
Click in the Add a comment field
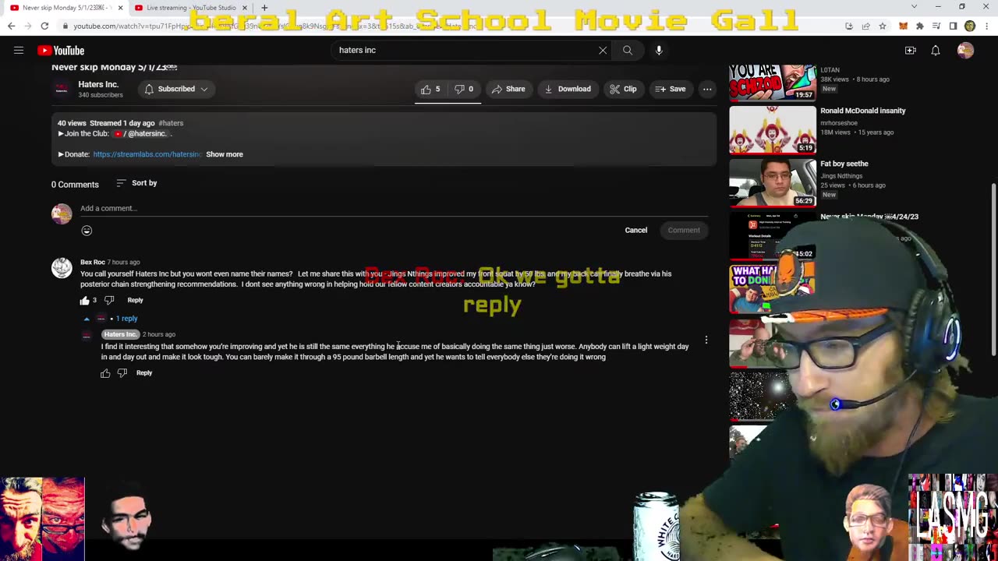click(x=394, y=209)
